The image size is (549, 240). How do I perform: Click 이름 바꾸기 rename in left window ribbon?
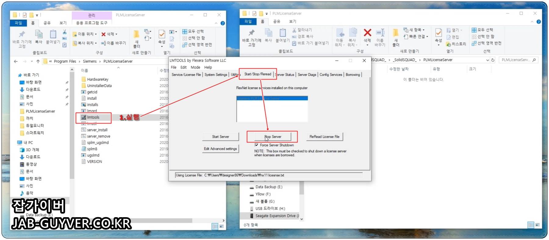[x=113, y=43]
